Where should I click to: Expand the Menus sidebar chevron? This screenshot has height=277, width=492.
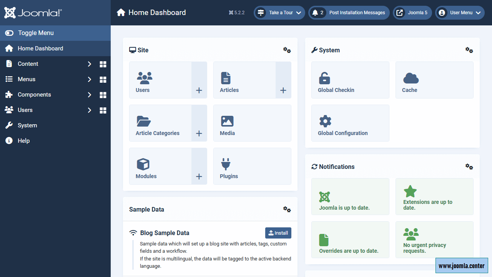90,79
